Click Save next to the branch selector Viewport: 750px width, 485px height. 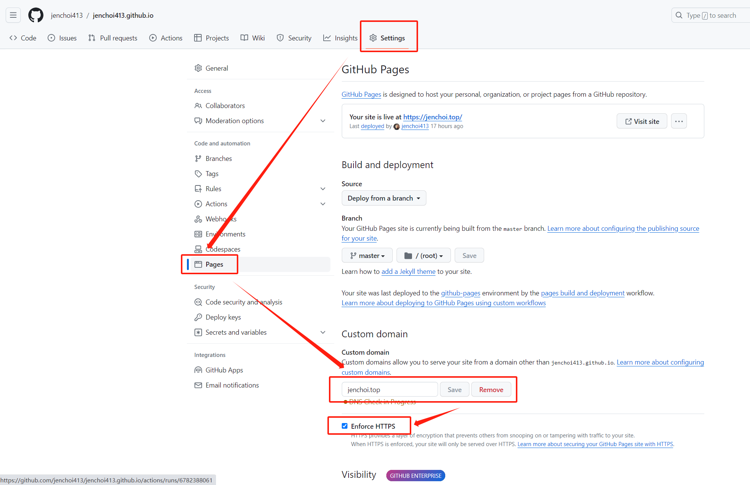469,256
